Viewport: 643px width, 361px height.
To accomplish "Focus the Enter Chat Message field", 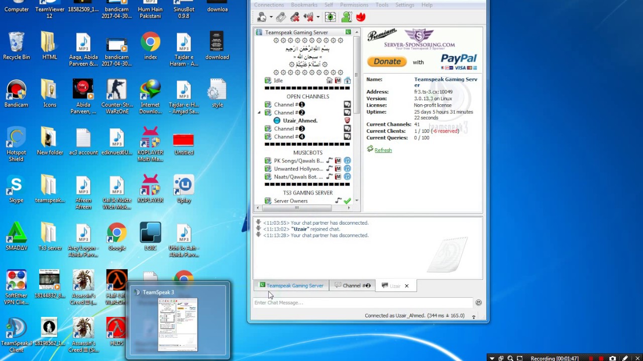I will [x=363, y=302].
